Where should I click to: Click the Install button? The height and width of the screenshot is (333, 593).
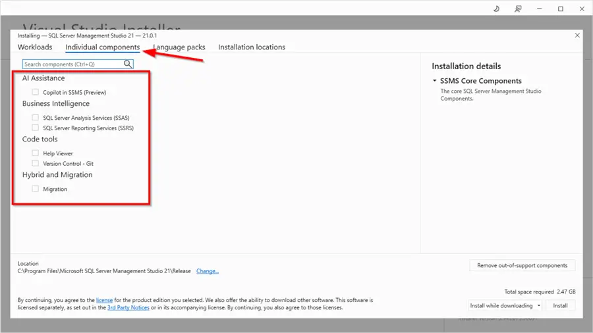560,305
